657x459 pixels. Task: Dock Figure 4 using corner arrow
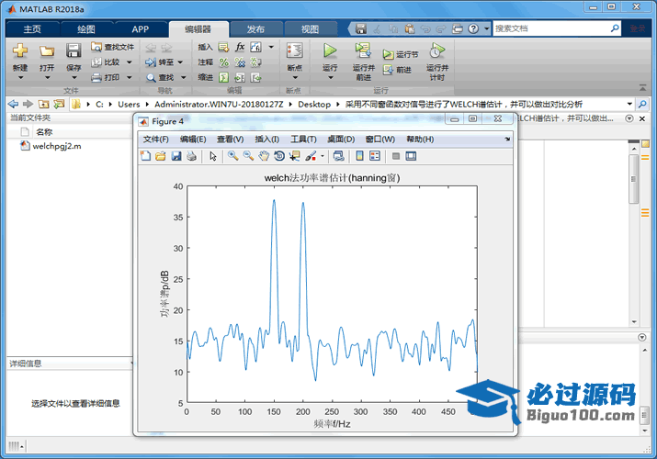tap(507, 139)
